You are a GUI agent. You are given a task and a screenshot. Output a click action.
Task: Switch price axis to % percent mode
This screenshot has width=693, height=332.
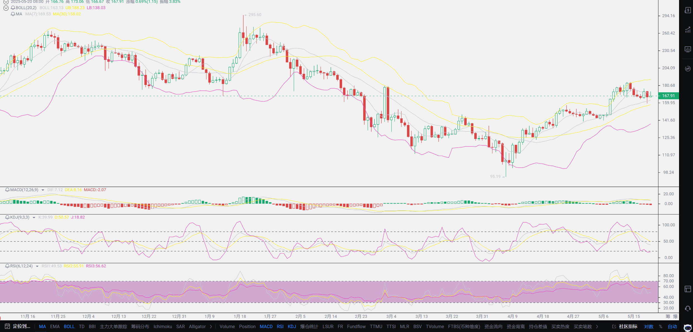661,326
